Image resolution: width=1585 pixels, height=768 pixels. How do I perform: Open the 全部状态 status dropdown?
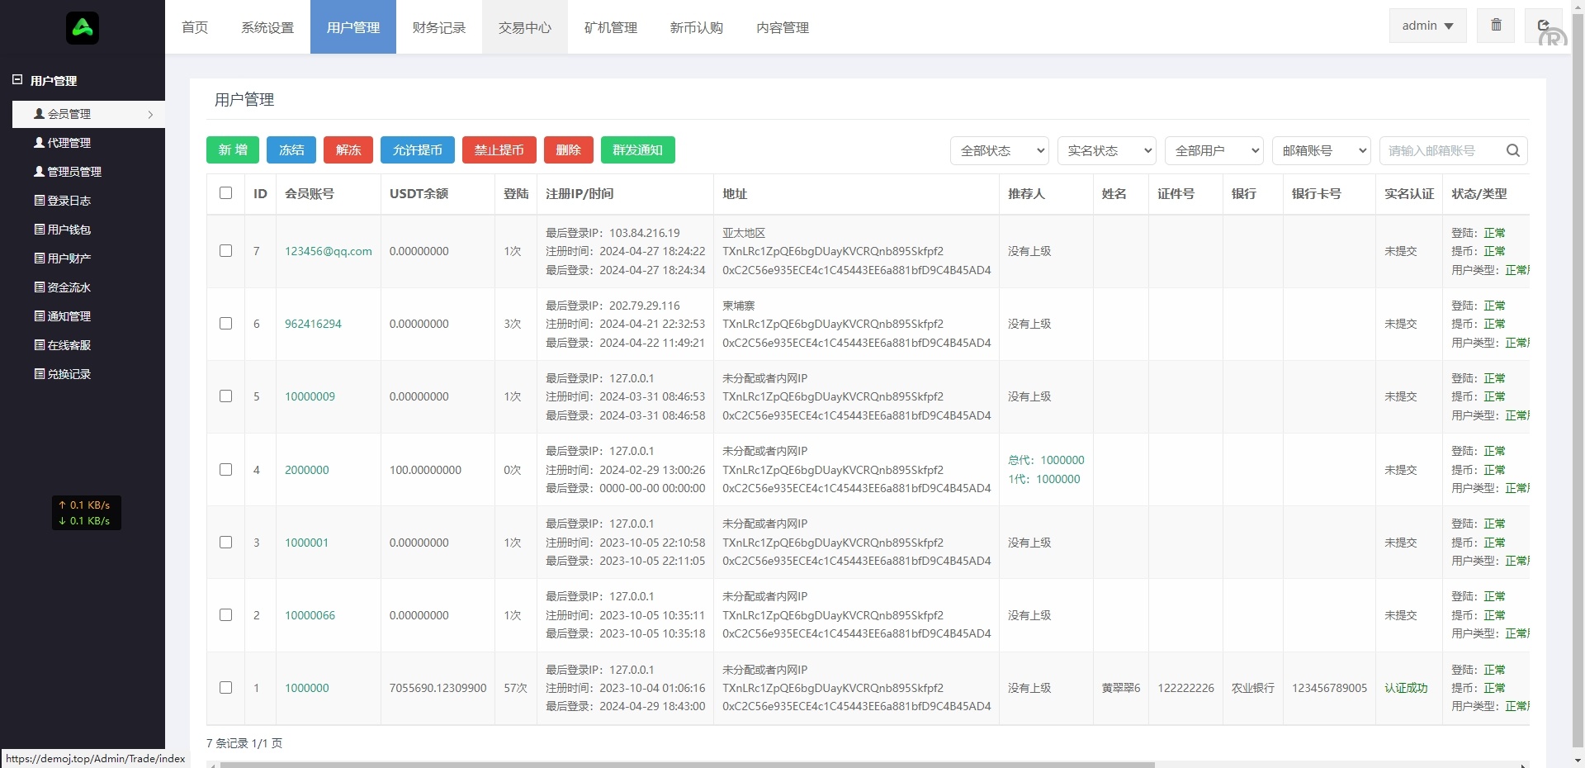(999, 150)
